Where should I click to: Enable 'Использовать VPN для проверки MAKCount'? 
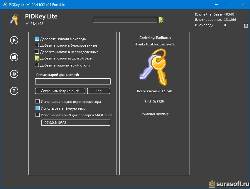click(x=38, y=115)
